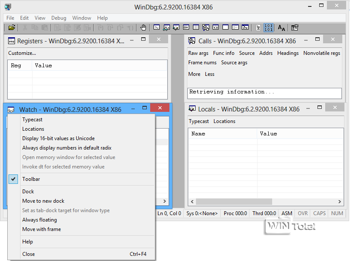Image resolution: width=350 pixels, height=261 pixels.
Task: Open the View menu
Action: (40, 18)
